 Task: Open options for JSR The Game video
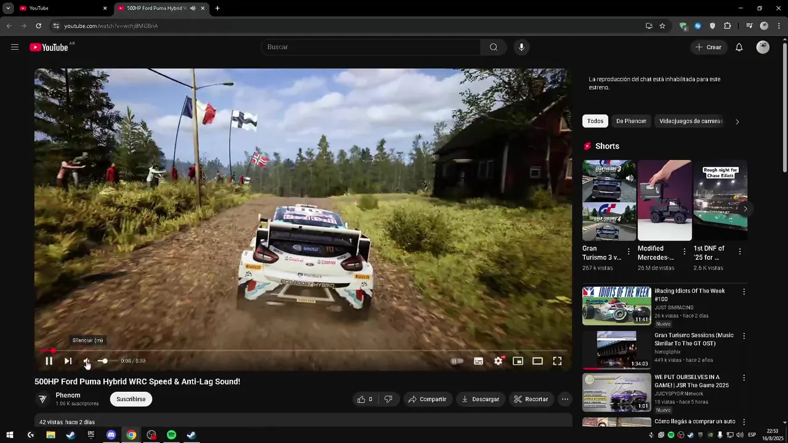tap(744, 378)
